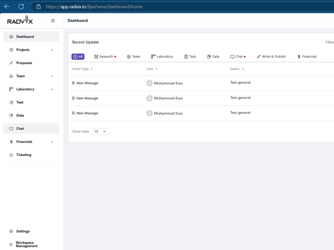Click the first row's drag handle icon
This screenshot has width=334, height=250.
tap(73, 83)
